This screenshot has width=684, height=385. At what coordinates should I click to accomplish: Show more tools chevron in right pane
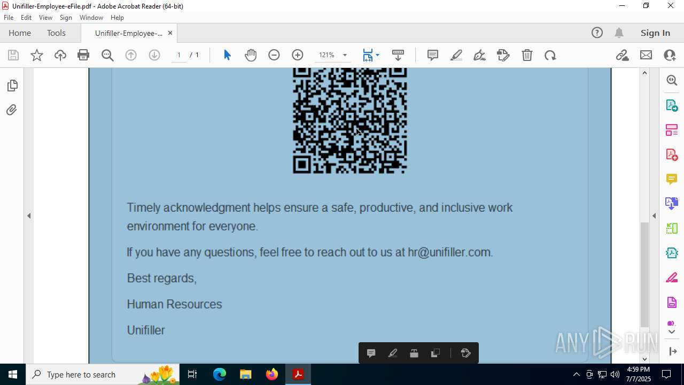pos(672,332)
